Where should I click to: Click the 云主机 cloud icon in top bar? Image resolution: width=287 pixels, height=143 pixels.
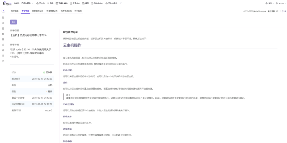pyautogui.click(x=37, y=3)
